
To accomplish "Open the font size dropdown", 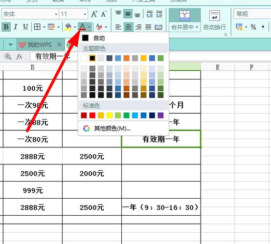I will click(85, 14).
